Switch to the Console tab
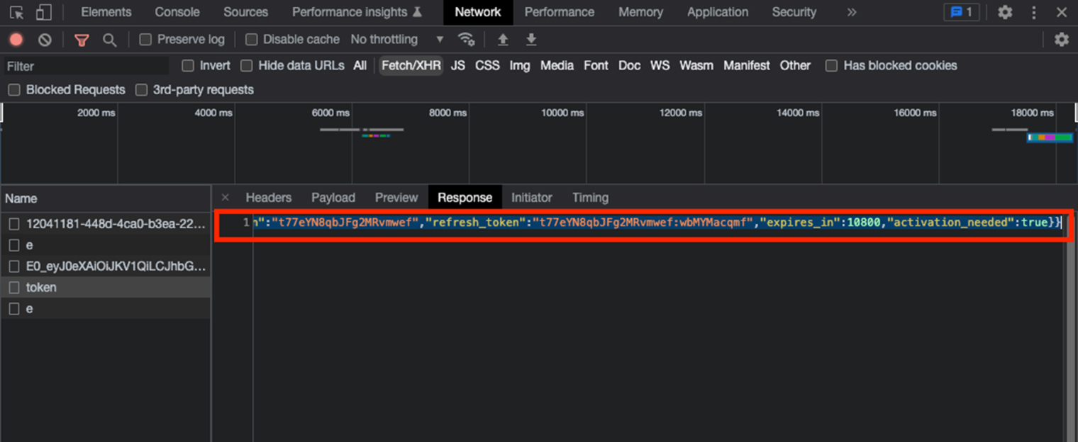 (177, 12)
